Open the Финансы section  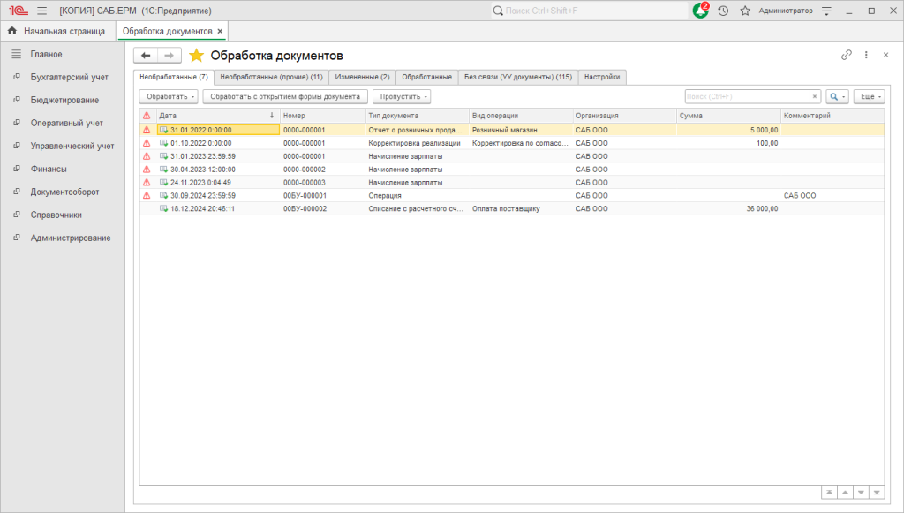(x=49, y=169)
